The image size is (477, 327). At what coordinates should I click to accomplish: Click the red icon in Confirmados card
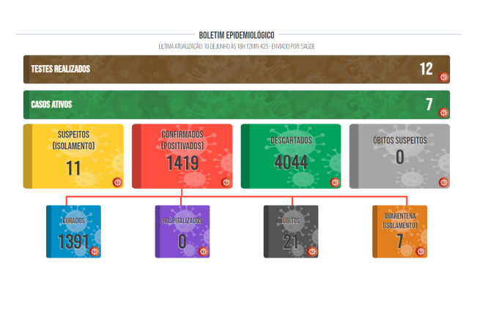point(226,182)
